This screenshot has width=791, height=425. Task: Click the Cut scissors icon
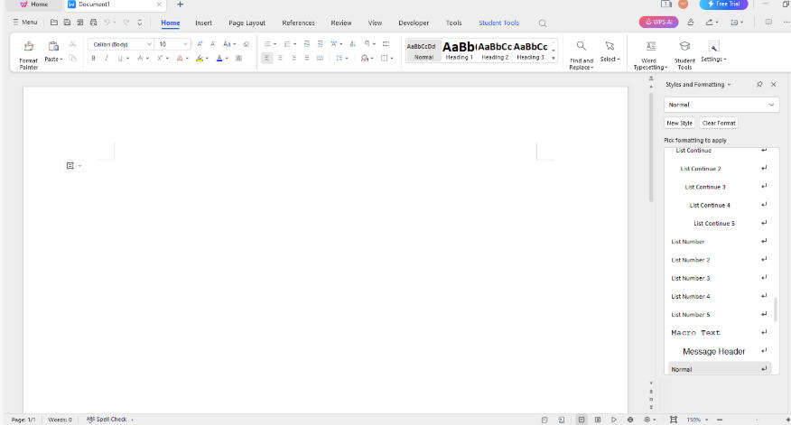point(72,44)
